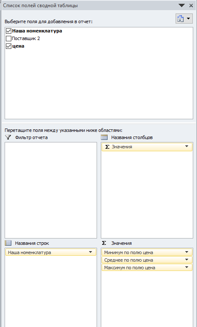Click the sigma icon beside 'Значения' area header
The image size is (197, 327).
coord(104,243)
